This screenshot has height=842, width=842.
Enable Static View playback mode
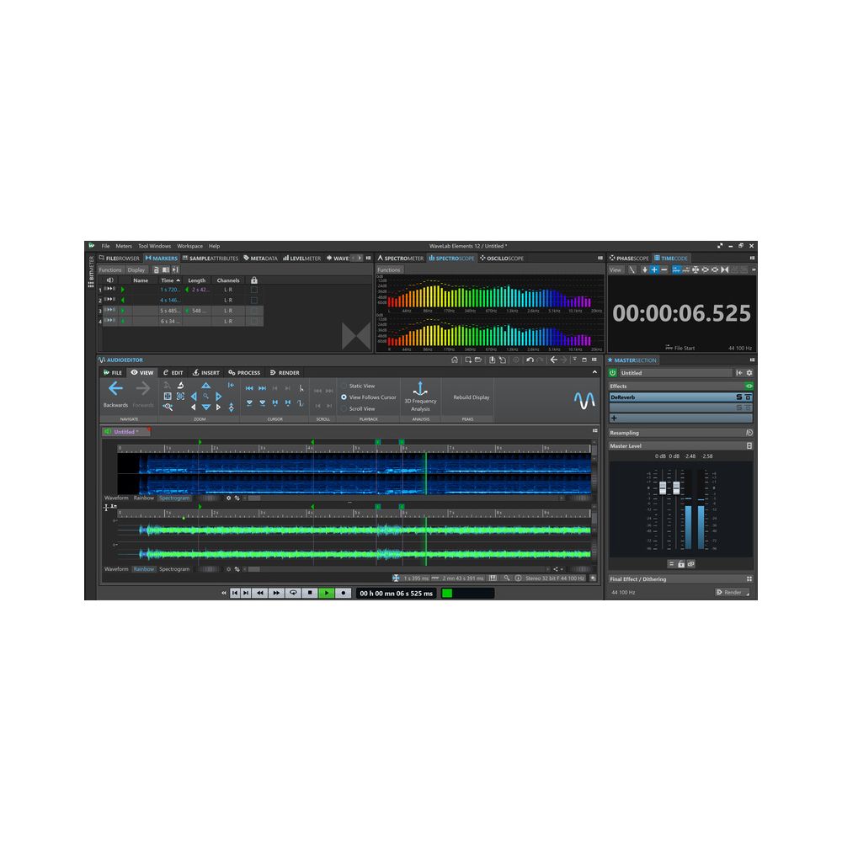pos(362,386)
